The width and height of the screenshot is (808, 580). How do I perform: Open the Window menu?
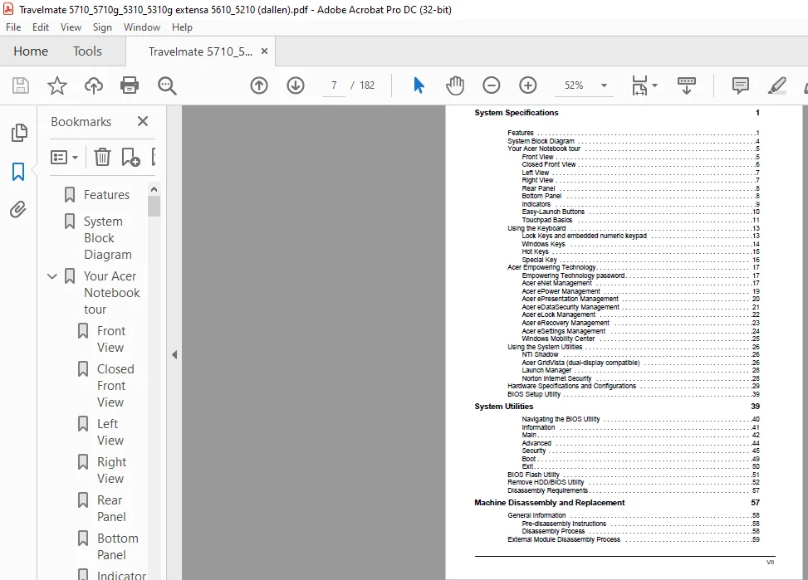coord(142,27)
